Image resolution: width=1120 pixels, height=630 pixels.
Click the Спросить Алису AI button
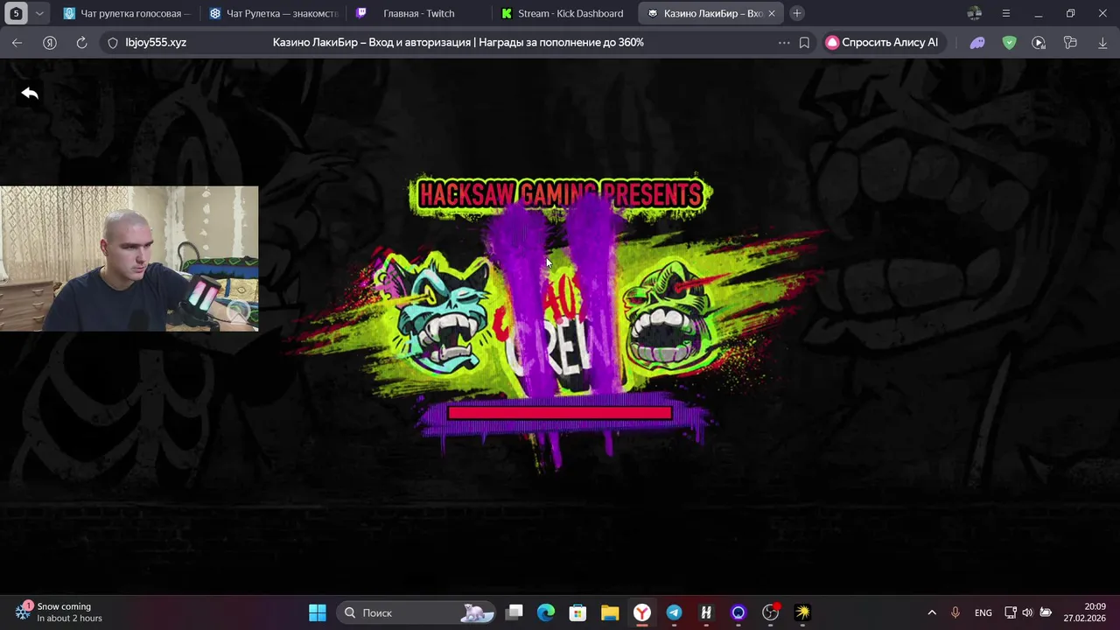[883, 42]
